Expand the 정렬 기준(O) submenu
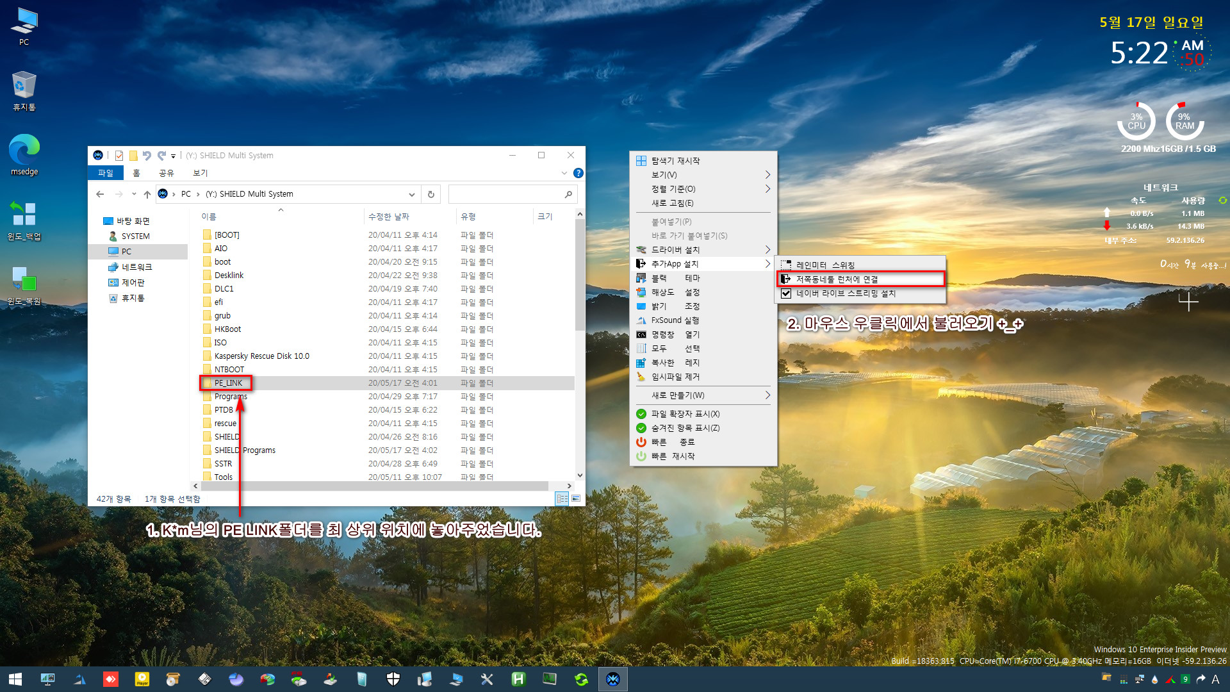The width and height of the screenshot is (1230, 692). (x=703, y=189)
